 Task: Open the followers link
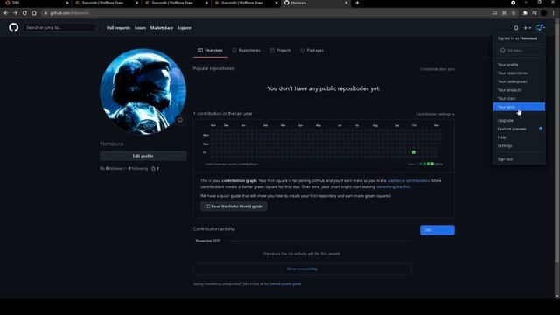pyautogui.click(x=113, y=168)
